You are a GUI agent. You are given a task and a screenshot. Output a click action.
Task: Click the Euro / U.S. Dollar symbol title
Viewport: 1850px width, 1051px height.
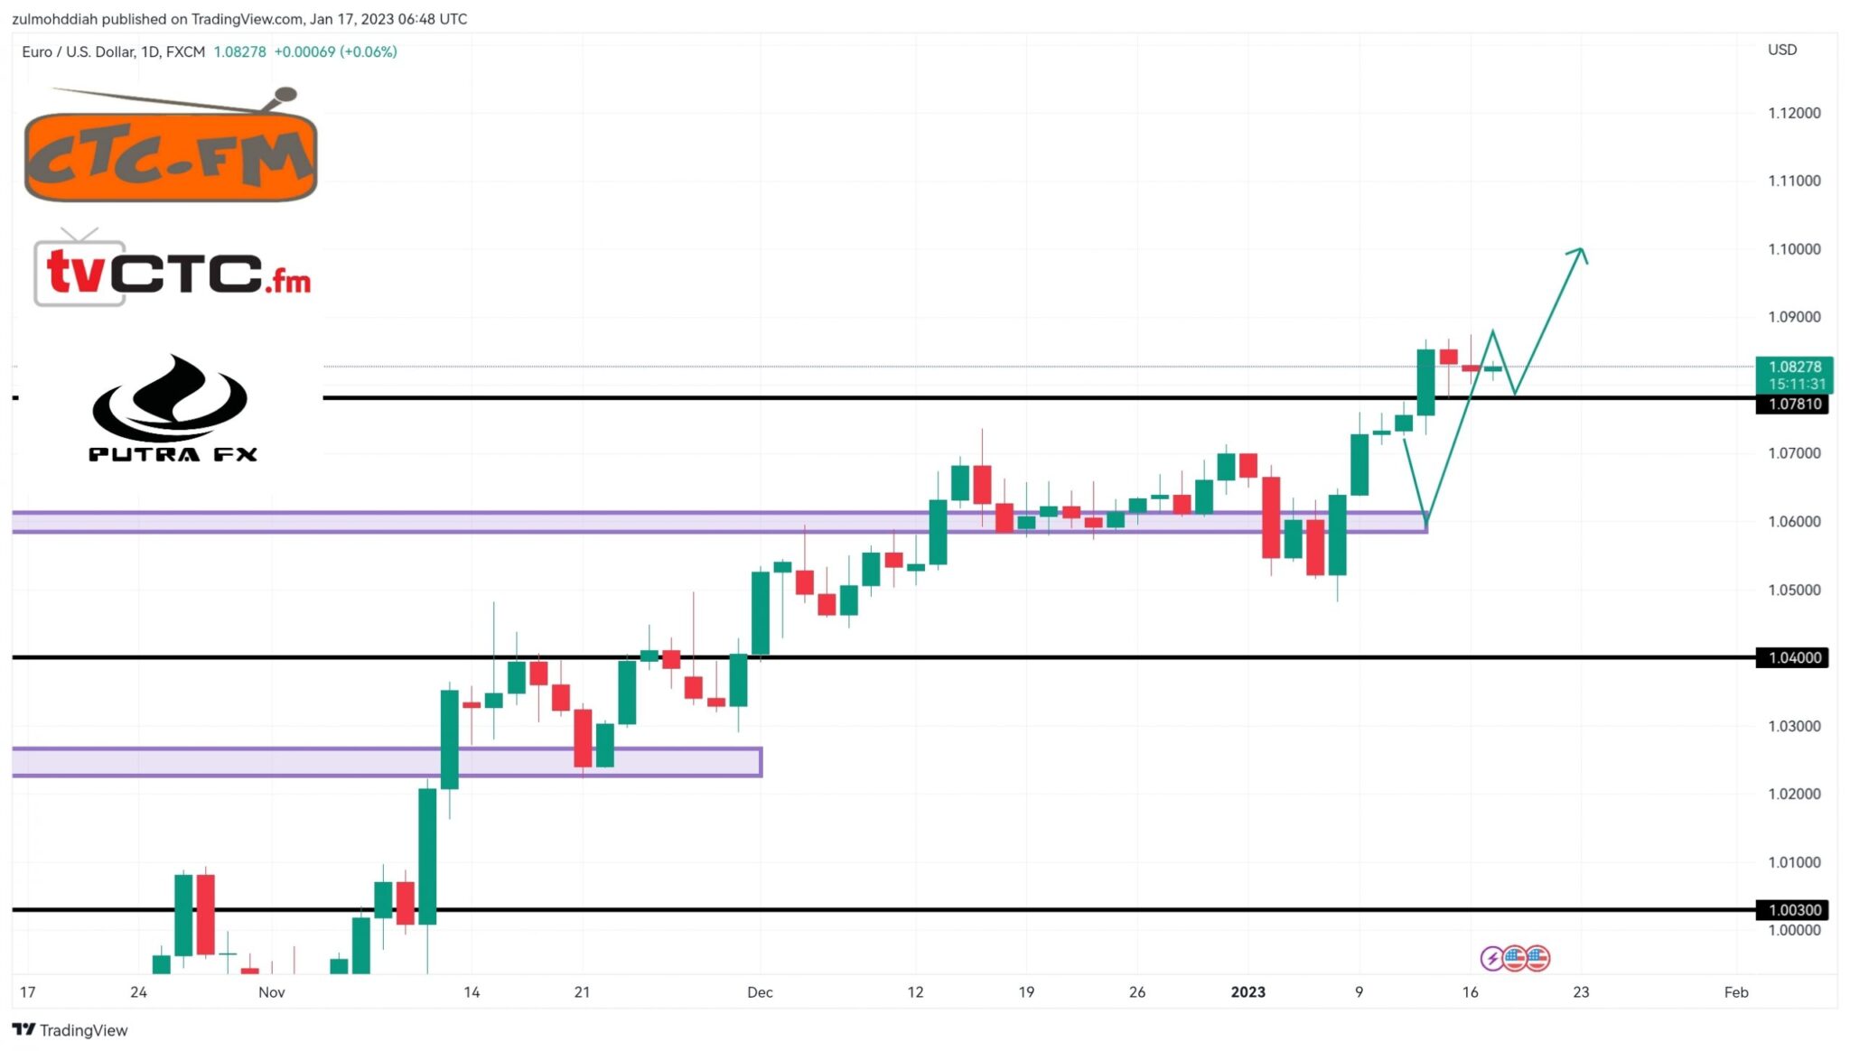point(113,52)
